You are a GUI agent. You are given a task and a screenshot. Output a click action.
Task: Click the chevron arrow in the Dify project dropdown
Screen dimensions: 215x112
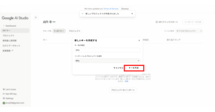[139, 61]
